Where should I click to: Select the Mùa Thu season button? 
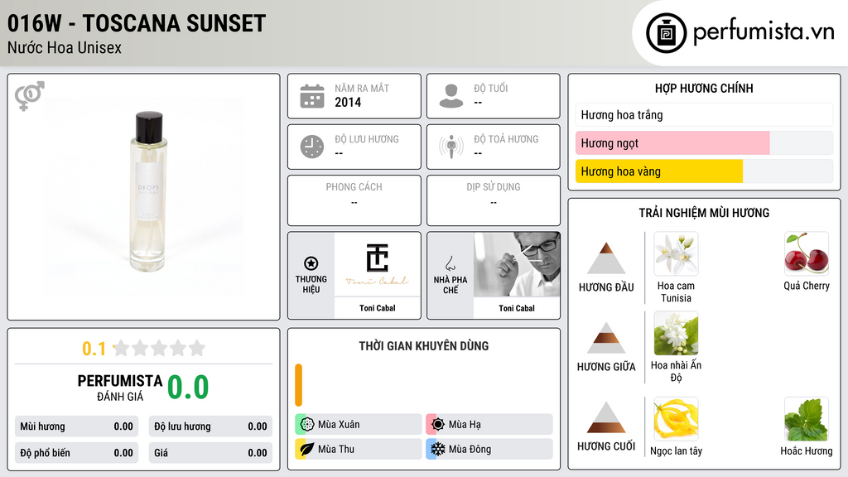coord(359,449)
